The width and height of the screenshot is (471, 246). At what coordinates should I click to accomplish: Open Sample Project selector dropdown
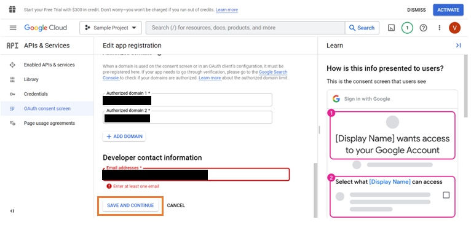(x=111, y=28)
